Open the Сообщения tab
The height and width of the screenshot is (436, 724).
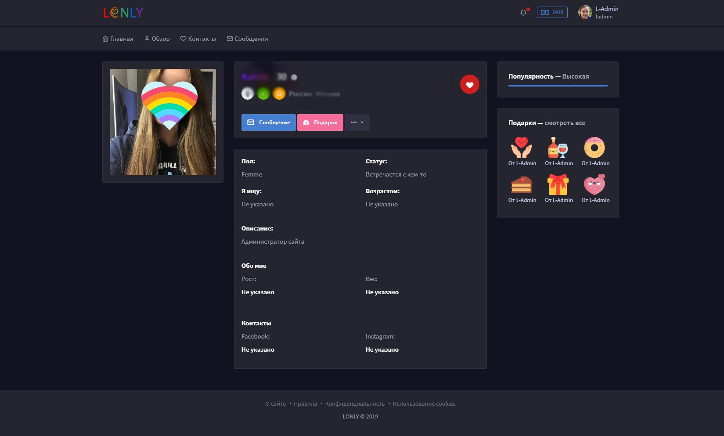point(247,39)
